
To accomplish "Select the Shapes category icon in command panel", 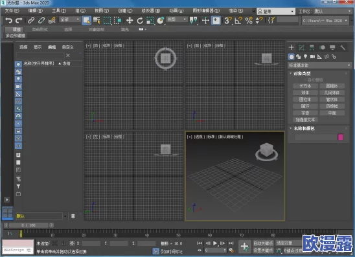I will (299, 56).
